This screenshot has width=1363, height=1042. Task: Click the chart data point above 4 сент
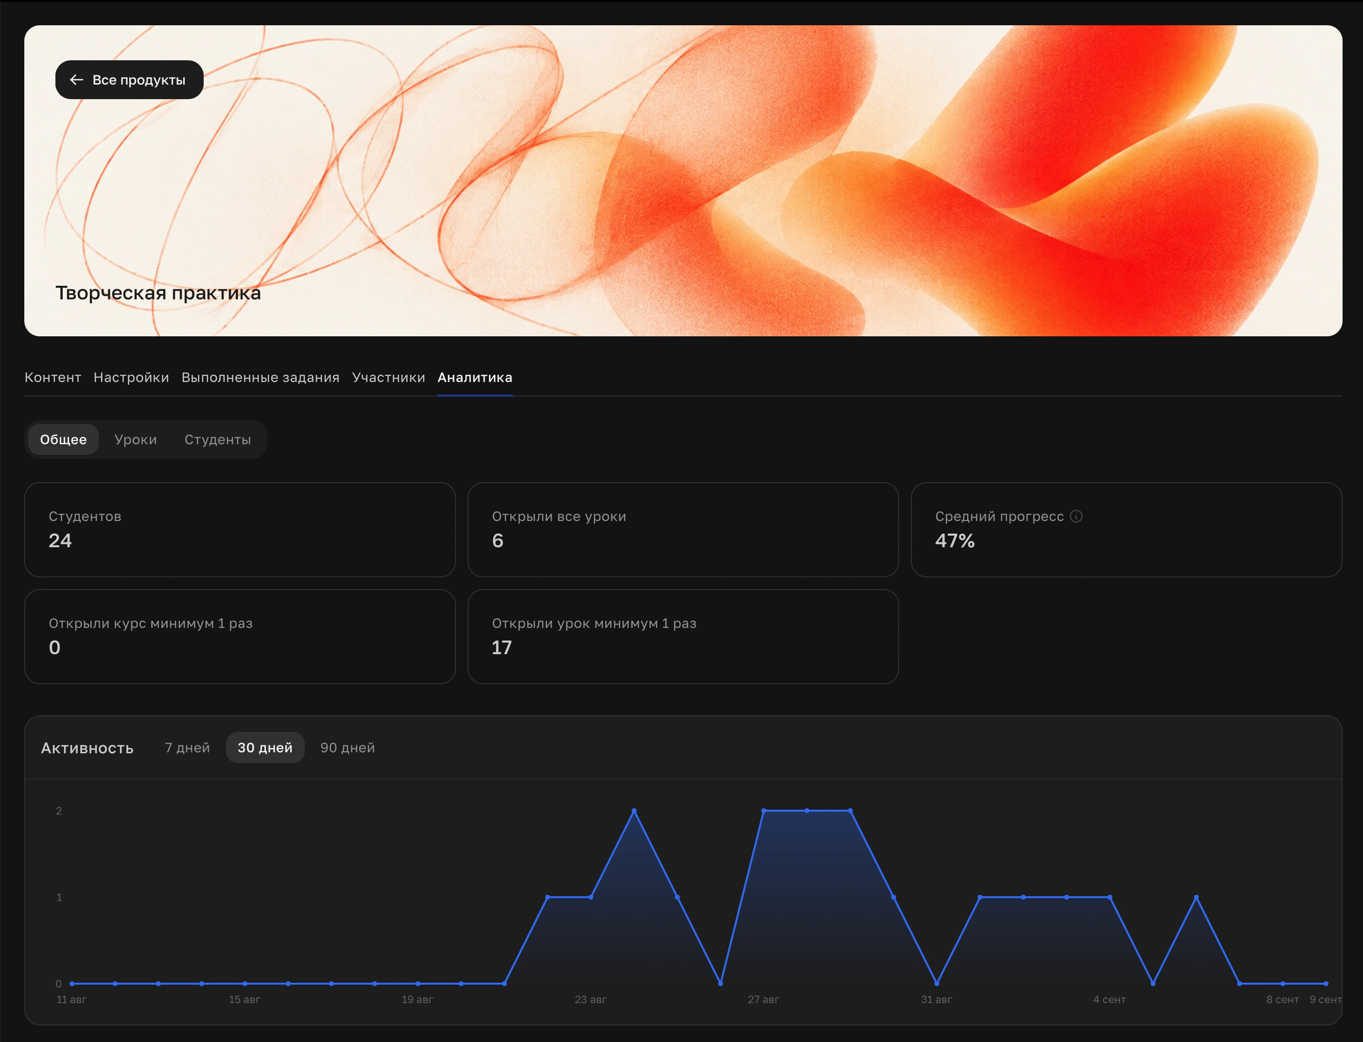tap(1110, 897)
